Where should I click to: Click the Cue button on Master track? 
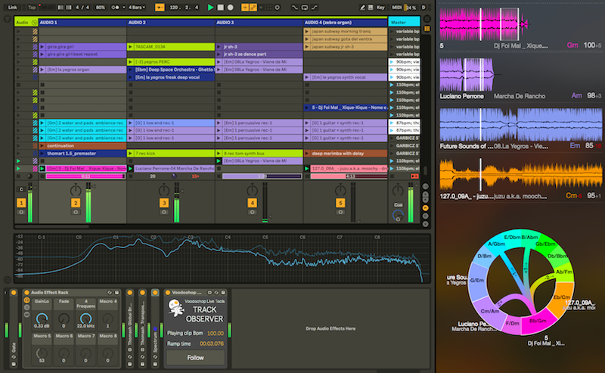pos(398,204)
